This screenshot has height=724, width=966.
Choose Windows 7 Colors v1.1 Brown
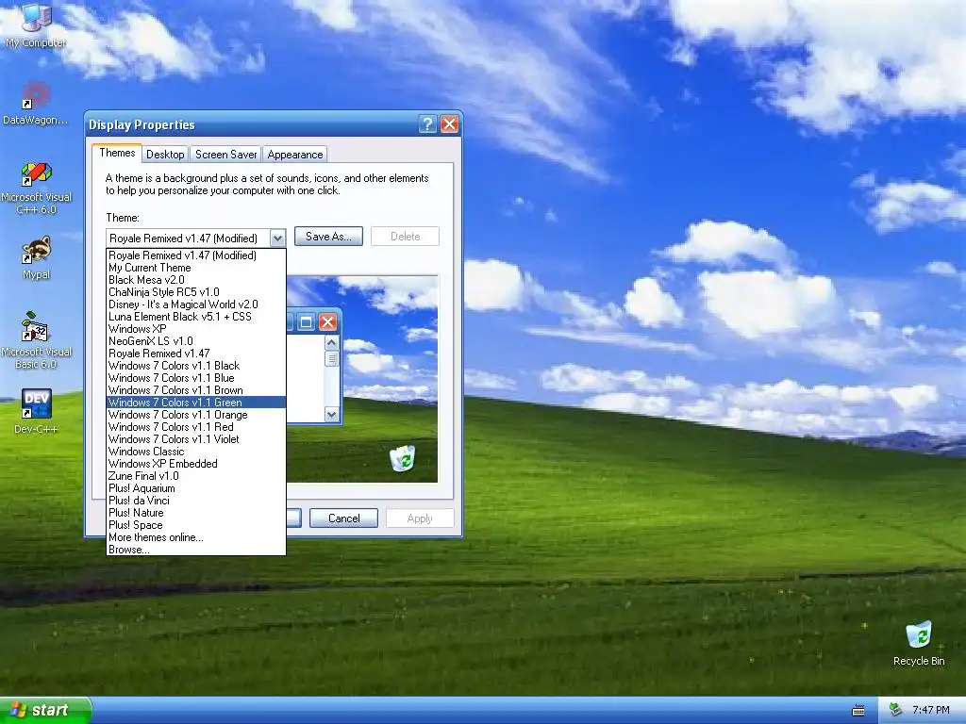(196, 390)
